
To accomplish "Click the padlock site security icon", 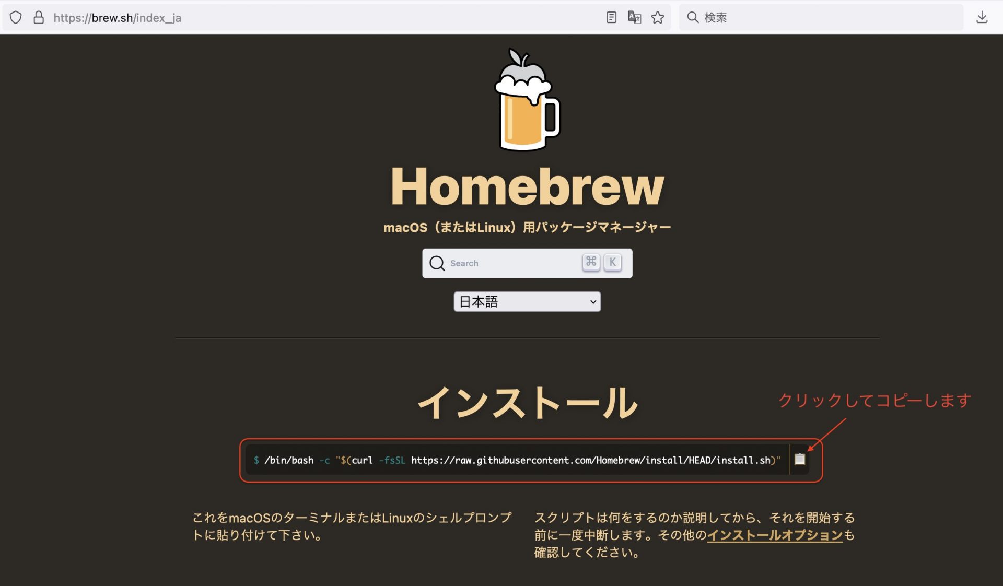I will tap(39, 18).
